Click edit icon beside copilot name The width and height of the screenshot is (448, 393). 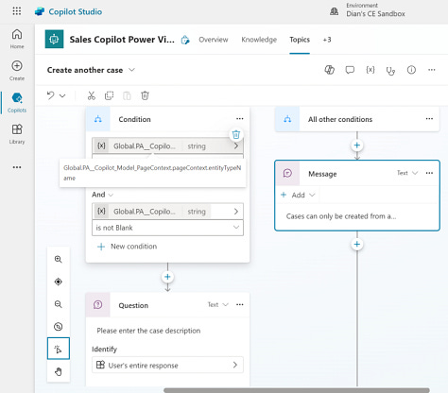(x=185, y=40)
